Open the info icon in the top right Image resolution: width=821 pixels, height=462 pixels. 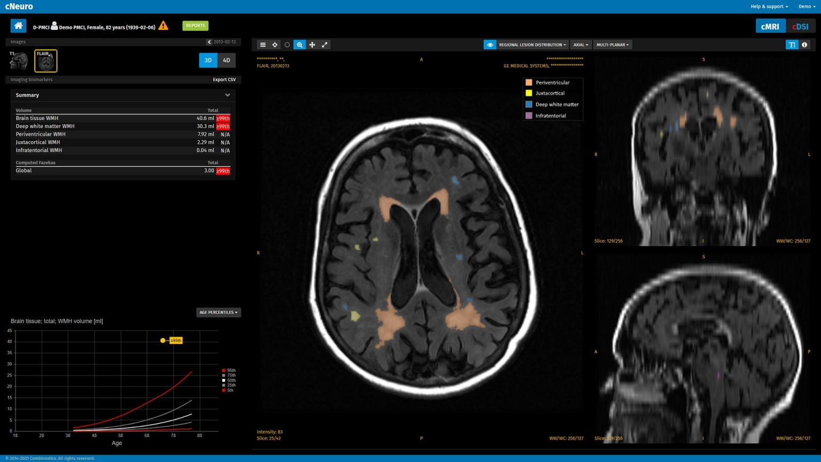(804, 45)
